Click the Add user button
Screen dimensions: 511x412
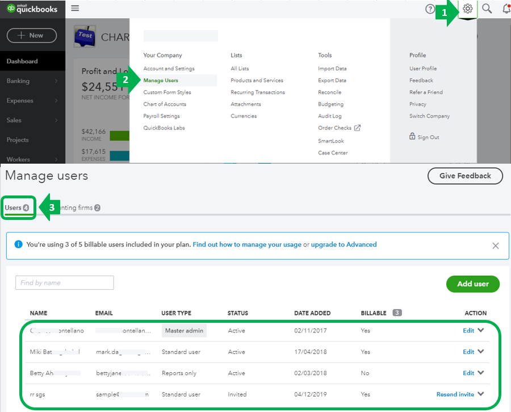(x=472, y=284)
